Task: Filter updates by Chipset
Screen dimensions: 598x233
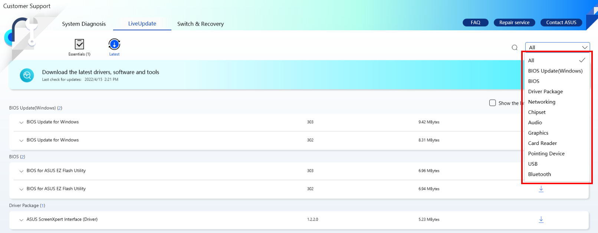Action: click(x=556, y=112)
